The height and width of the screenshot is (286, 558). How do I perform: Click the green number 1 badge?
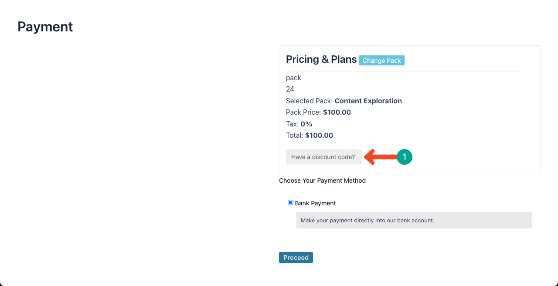pyautogui.click(x=404, y=157)
